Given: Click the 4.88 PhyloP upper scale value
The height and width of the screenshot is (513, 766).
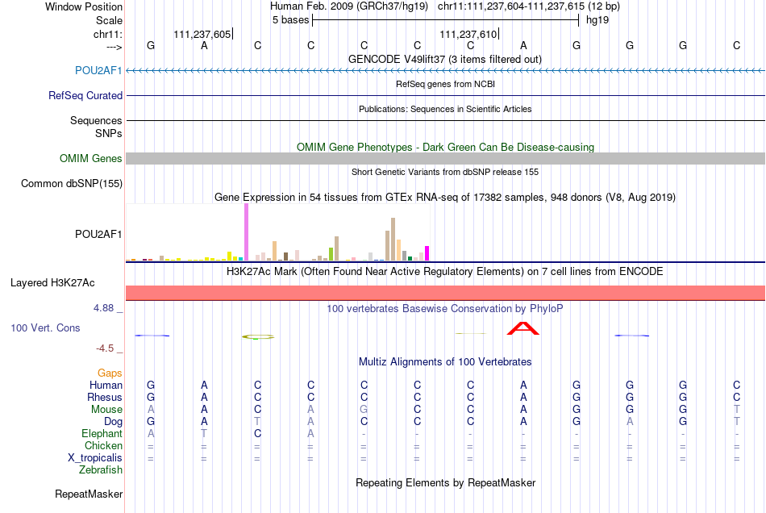Looking at the screenshot, I should pyautogui.click(x=103, y=308).
